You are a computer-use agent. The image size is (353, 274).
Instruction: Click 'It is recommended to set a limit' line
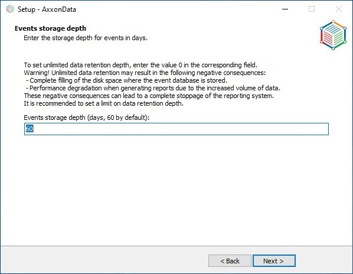pos(103,103)
